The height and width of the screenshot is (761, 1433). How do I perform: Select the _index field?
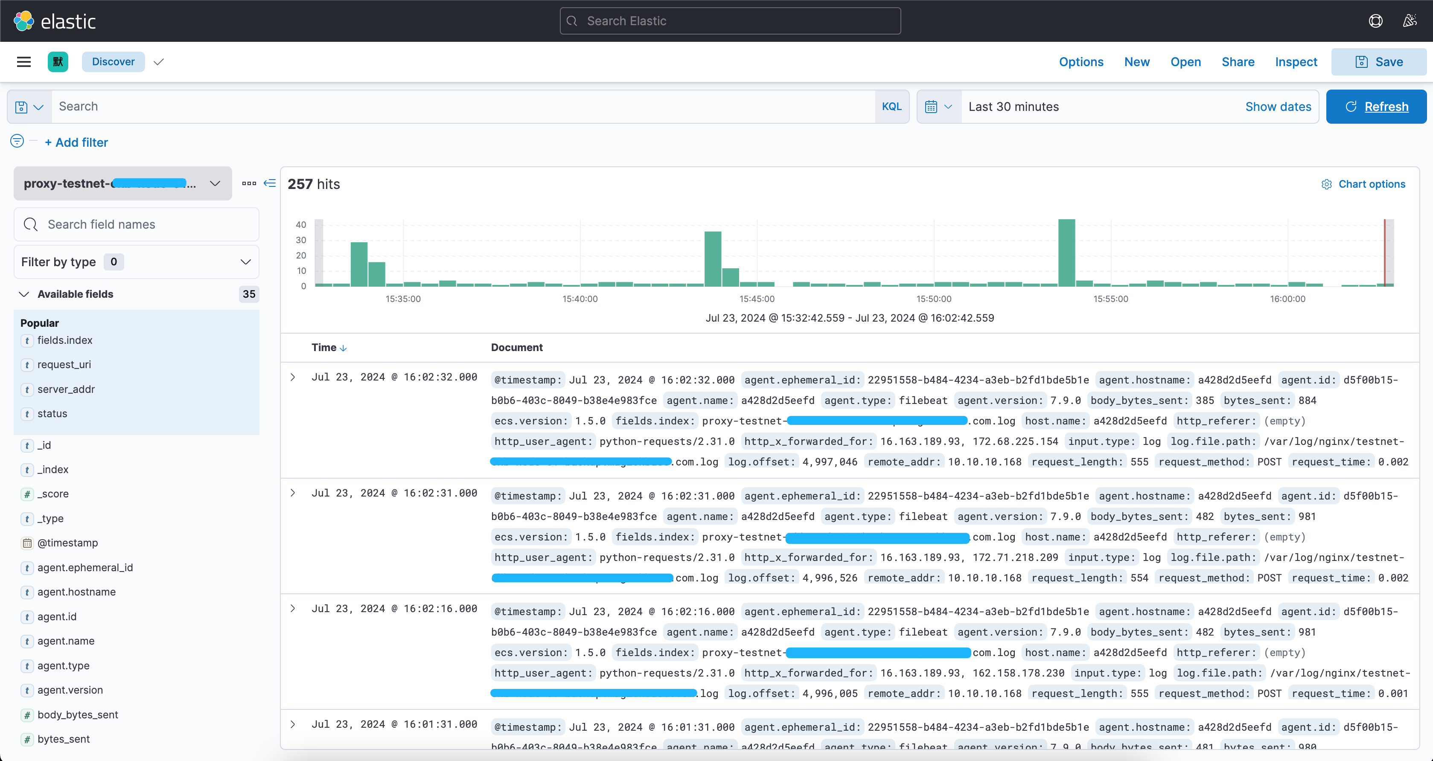click(53, 470)
